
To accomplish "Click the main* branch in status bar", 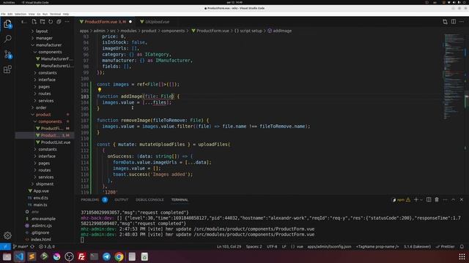I will pos(21,247).
